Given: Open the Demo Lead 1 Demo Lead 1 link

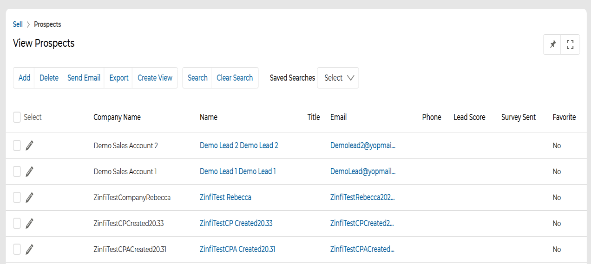Looking at the screenshot, I should 238,171.
